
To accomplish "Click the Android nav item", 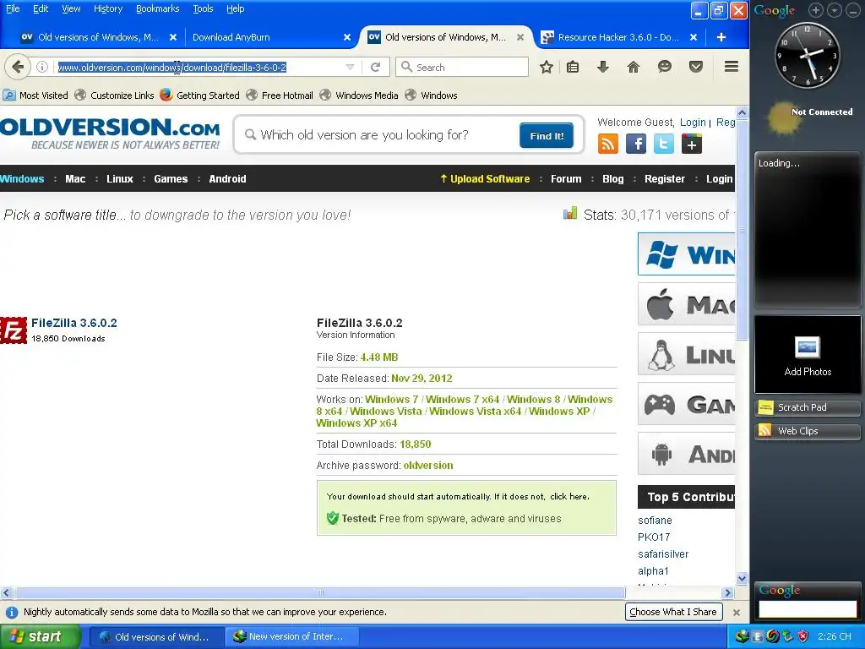I will pyautogui.click(x=227, y=179).
